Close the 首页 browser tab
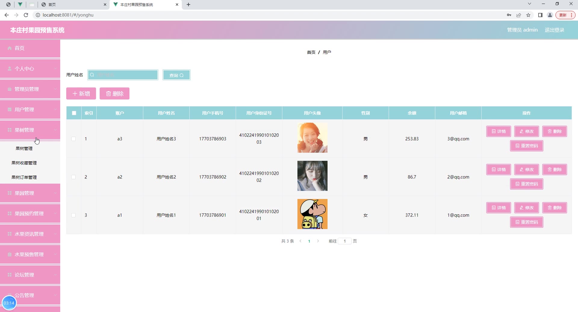The image size is (578, 312). coord(105,5)
